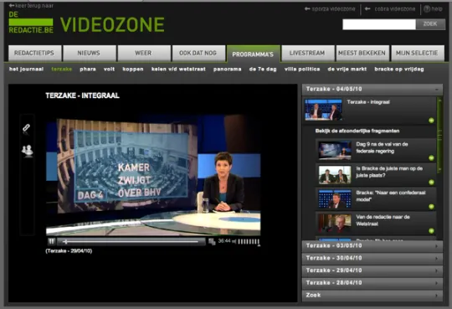452x309 pixels.
Task: Select 'de 7e dag' programme link
Action: pyautogui.click(x=263, y=69)
